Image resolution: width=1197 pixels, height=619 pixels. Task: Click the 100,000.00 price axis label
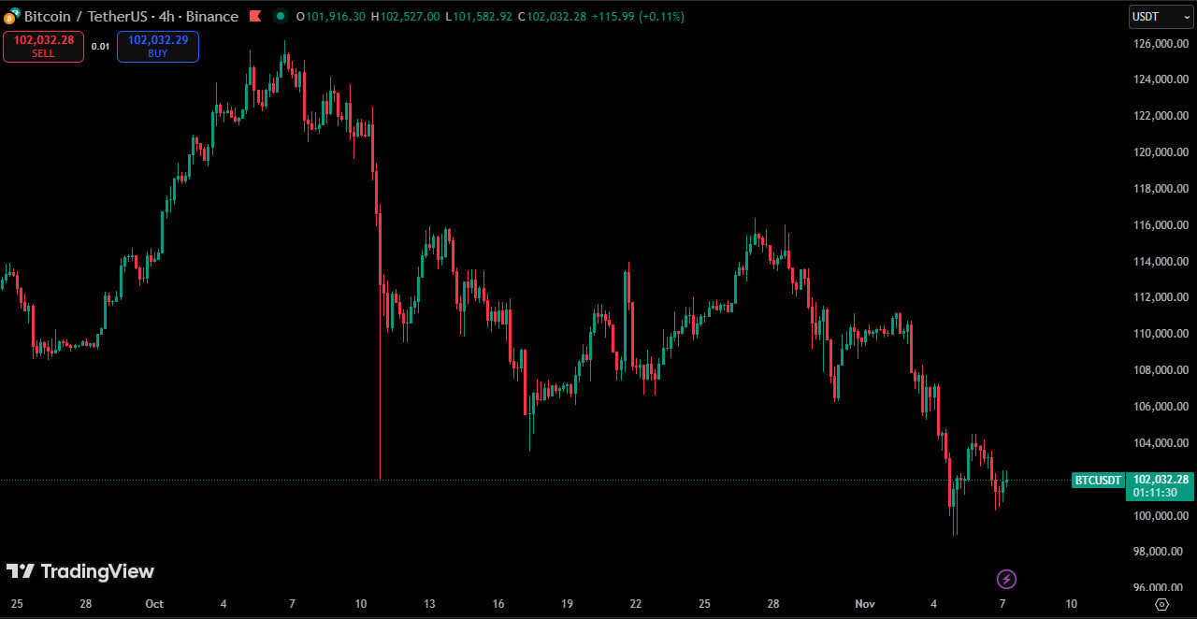(x=1161, y=515)
